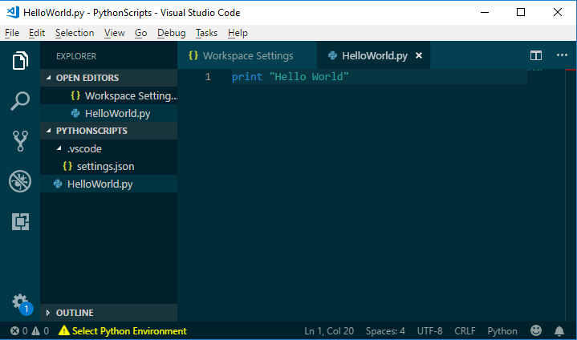Screen dimensions: 577x340
Task: Select HelloWorld.py in Open Editors list
Action: [x=108, y=113]
